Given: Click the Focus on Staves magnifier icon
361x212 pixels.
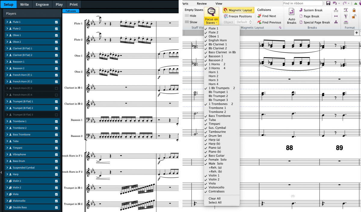Looking at the screenshot, I should [x=211, y=12].
